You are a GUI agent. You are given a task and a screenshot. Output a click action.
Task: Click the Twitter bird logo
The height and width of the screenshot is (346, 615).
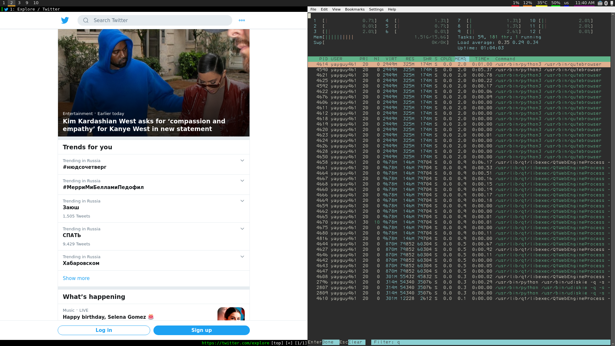[65, 20]
